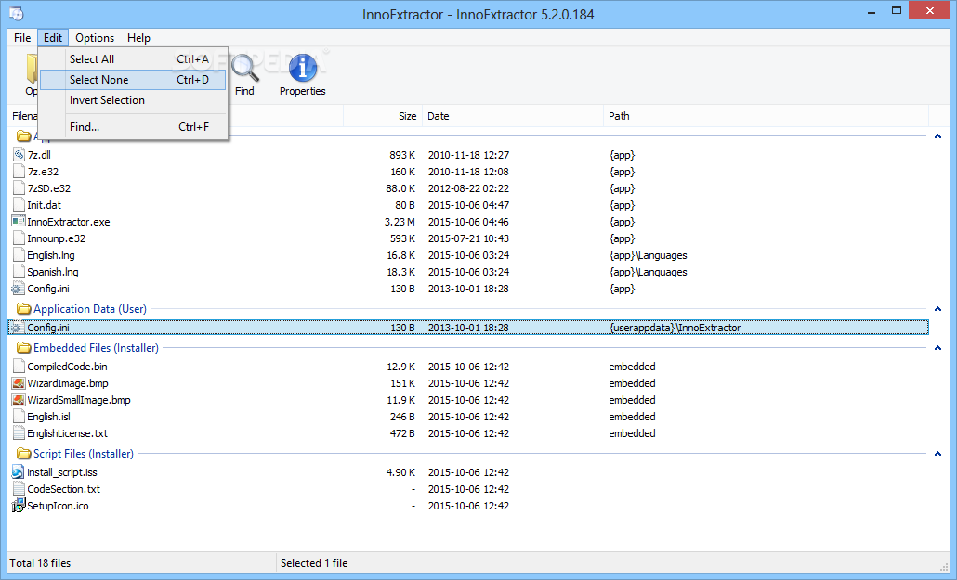Image resolution: width=957 pixels, height=580 pixels.
Task: Open the Options menu
Action: coord(95,38)
